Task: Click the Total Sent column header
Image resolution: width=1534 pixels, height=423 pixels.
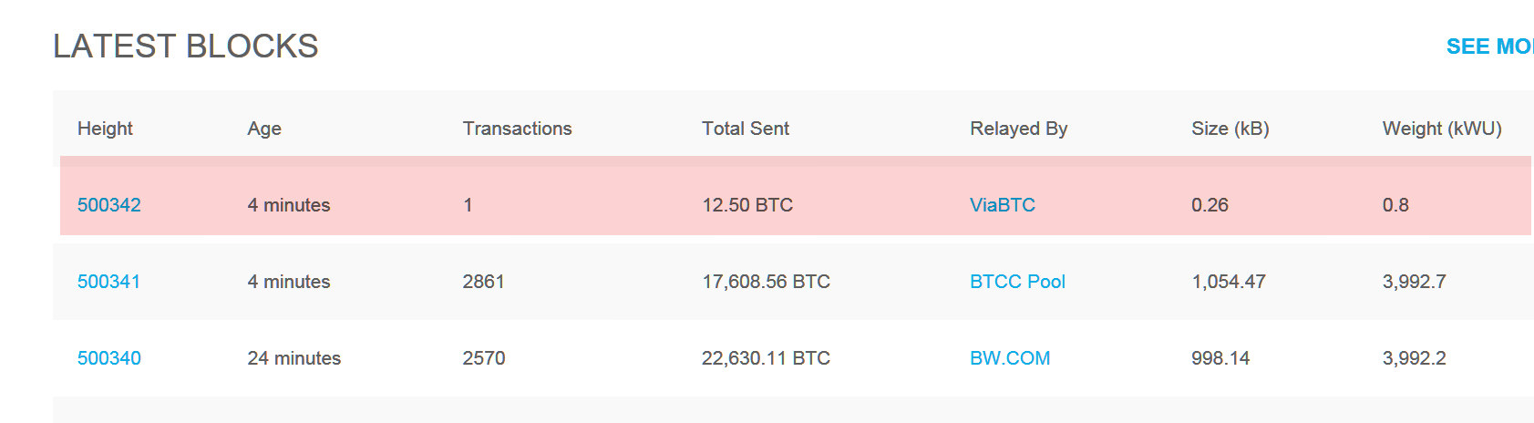Action: pyautogui.click(x=746, y=129)
